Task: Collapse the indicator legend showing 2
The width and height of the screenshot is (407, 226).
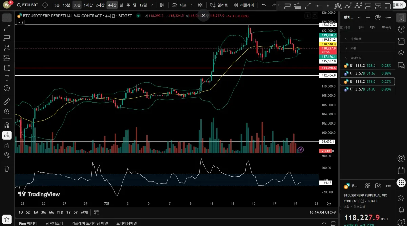Action: (20, 22)
